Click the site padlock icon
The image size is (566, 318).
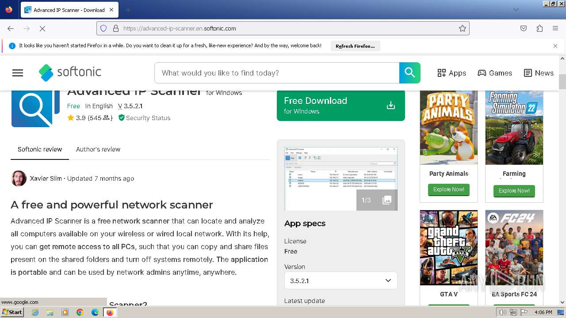[x=116, y=28]
